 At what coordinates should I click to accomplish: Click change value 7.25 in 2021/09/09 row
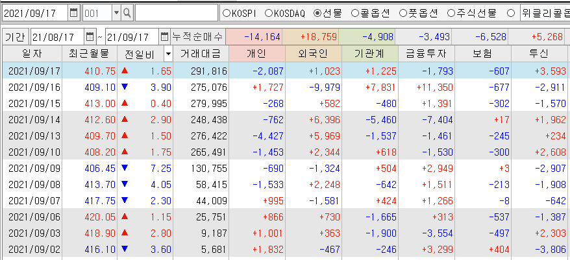(x=160, y=169)
